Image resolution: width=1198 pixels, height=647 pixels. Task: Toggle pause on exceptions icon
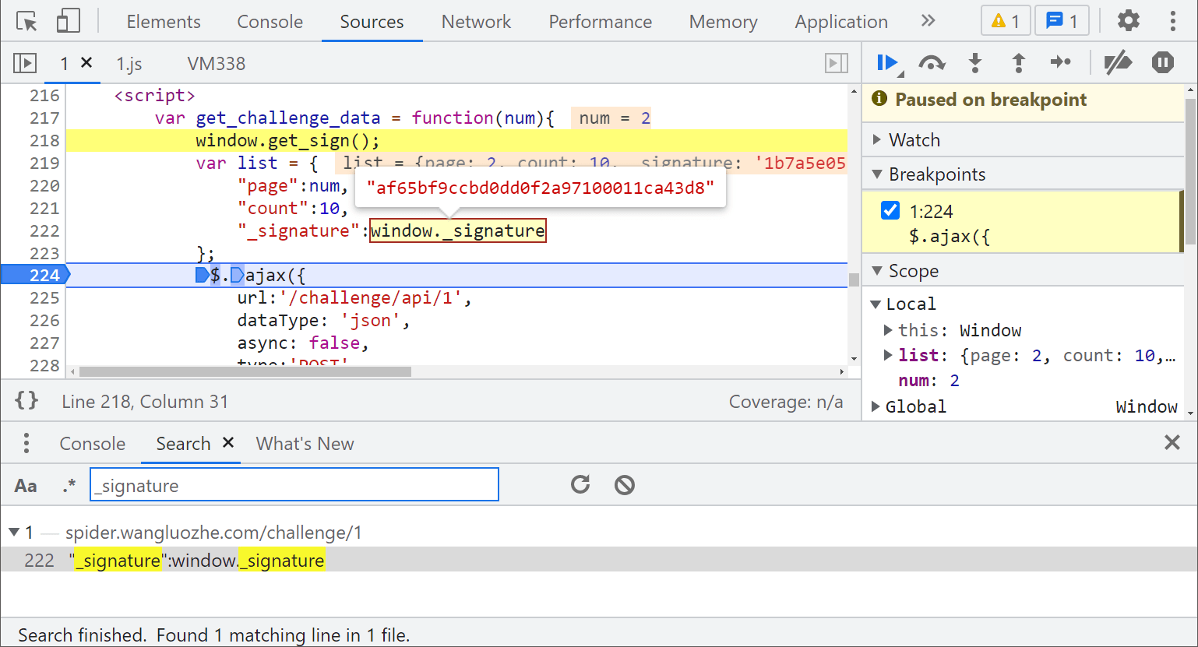point(1163,63)
